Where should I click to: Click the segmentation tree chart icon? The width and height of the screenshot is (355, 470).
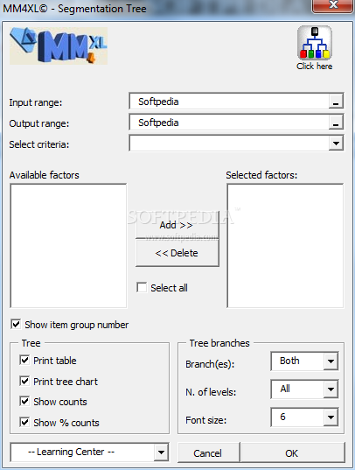[x=314, y=43]
